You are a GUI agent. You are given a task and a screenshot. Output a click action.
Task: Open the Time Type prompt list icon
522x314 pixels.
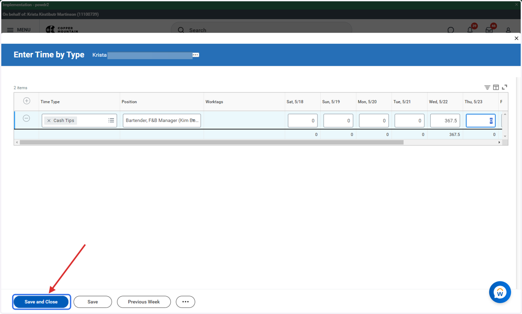[x=111, y=120]
